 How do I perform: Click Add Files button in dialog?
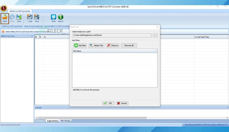80,46
